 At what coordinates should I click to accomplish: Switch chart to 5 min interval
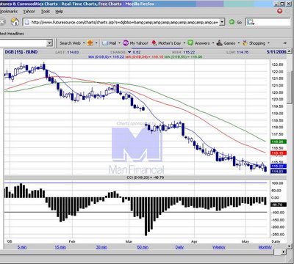click(22, 247)
